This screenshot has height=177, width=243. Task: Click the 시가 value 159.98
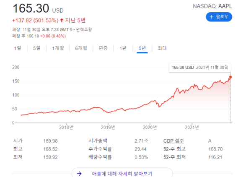pyautogui.click(x=50, y=141)
